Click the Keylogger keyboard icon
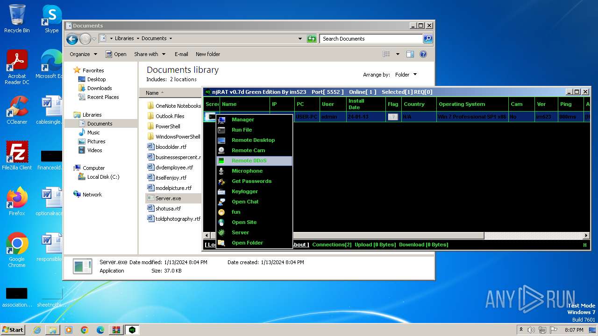Screen dimensions: 598x336 (x=221, y=191)
